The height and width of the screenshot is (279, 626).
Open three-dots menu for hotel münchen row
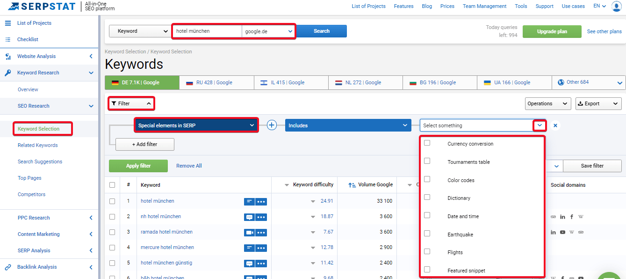(261, 201)
